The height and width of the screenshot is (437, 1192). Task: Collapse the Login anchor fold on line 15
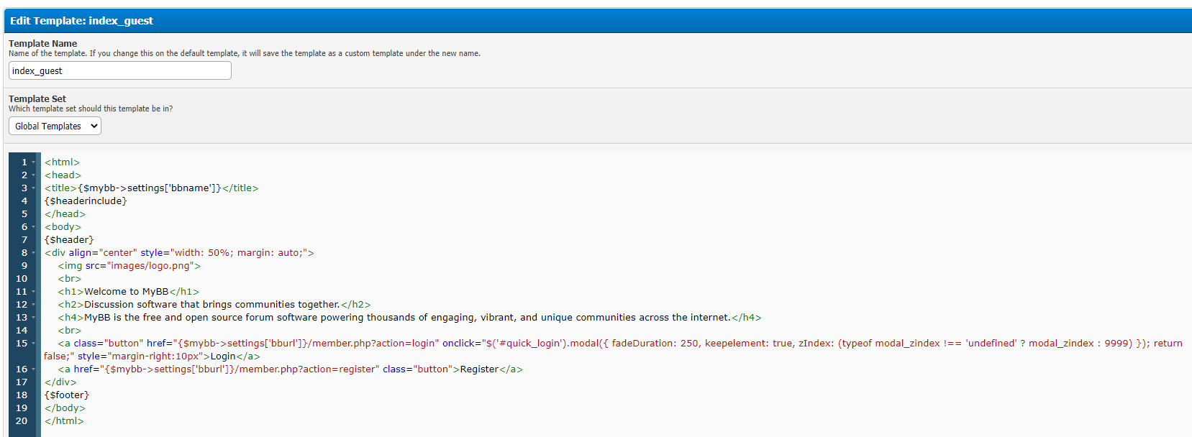point(34,344)
